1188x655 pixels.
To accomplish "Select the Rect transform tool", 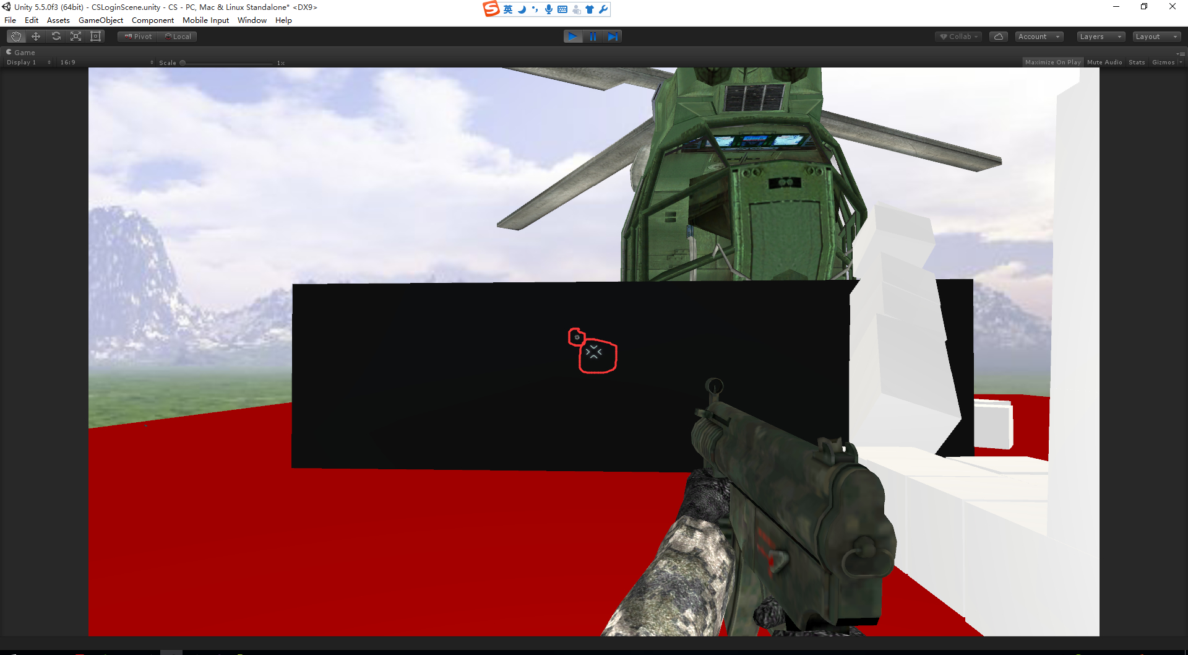I will coord(96,37).
